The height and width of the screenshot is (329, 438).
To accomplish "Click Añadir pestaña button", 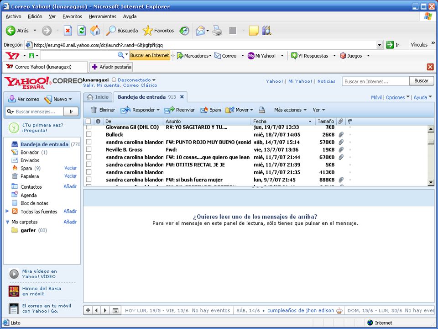I will 111,67.
